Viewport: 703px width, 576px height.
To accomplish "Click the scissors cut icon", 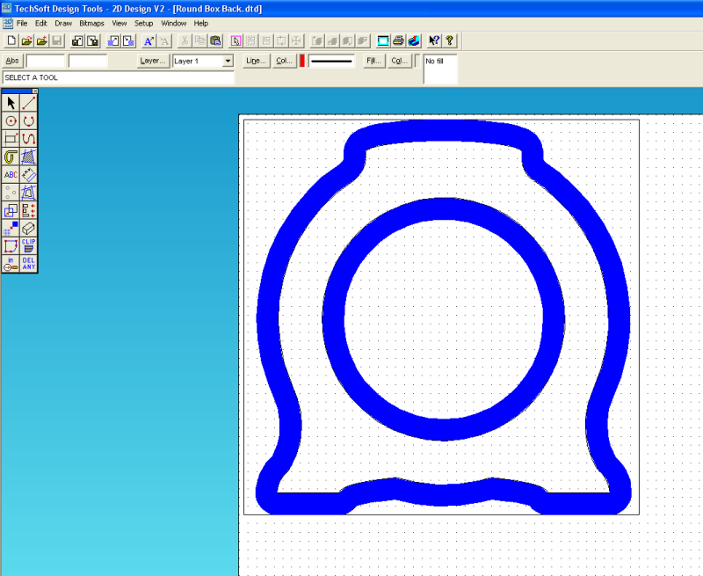I will [185, 40].
